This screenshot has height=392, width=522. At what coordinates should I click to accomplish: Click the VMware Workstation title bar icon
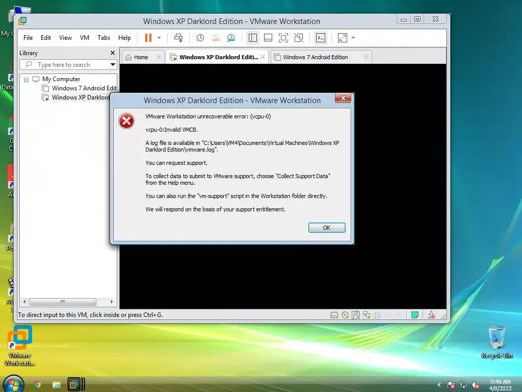[22, 21]
